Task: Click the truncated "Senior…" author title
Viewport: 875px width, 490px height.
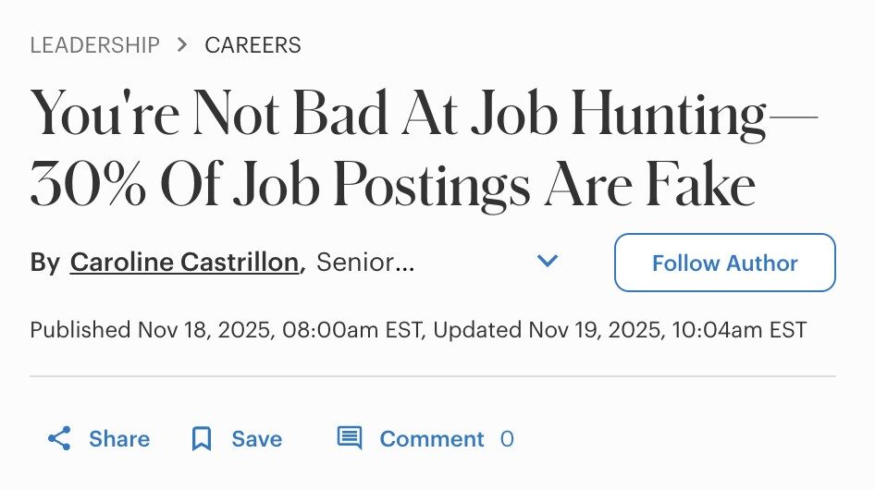Action: click(x=366, y=263)
